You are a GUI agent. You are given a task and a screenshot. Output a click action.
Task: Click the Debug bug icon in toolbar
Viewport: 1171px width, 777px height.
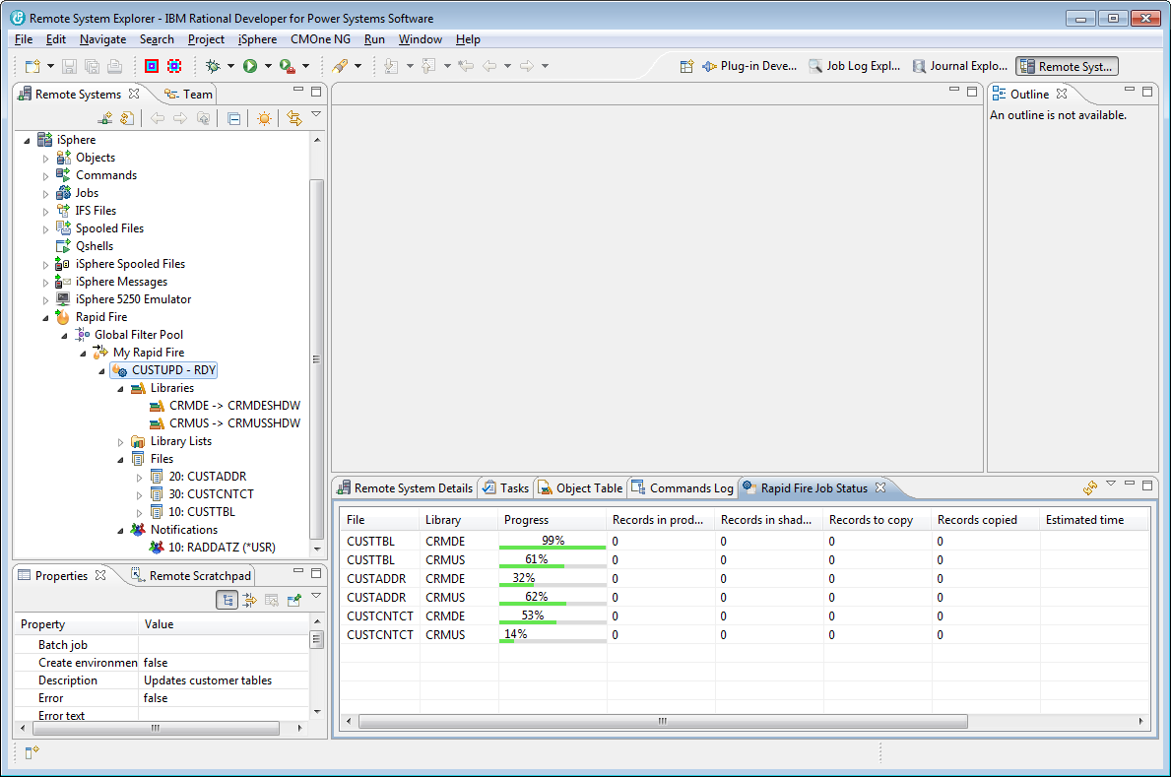click(x=213, y=66)
